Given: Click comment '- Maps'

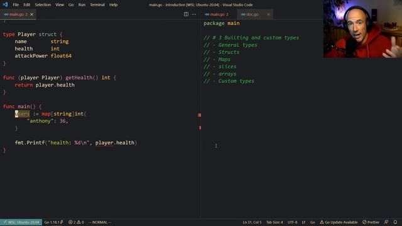Looking at the screenshot, I should click(x=217, y=60).
